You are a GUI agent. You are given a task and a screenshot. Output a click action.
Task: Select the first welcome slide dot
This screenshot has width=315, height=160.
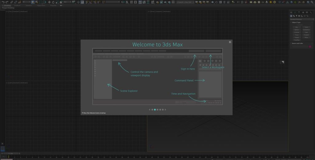[152, 109]
